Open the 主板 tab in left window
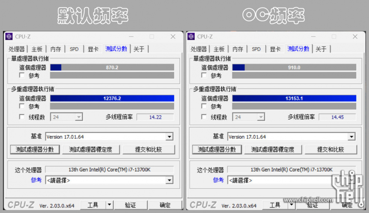Viewport: 369px width, 213px height. (37, 49)
